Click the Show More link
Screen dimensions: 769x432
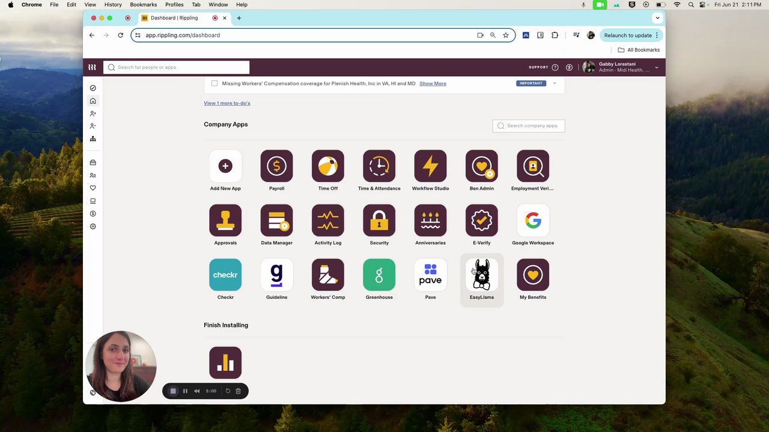[433, 83]
